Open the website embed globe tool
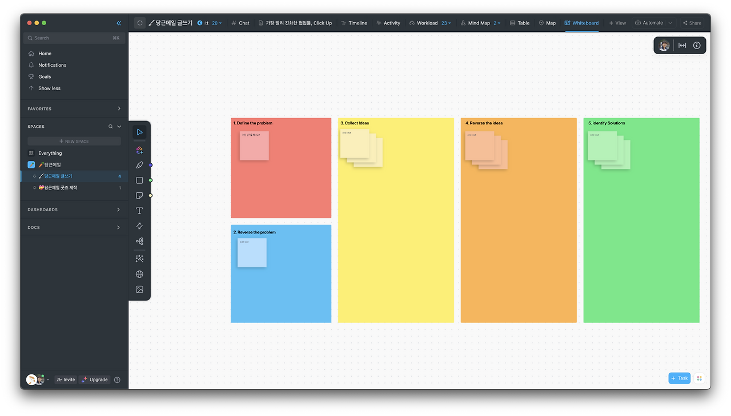Screen dimensions: 731x416 [139, 274]
